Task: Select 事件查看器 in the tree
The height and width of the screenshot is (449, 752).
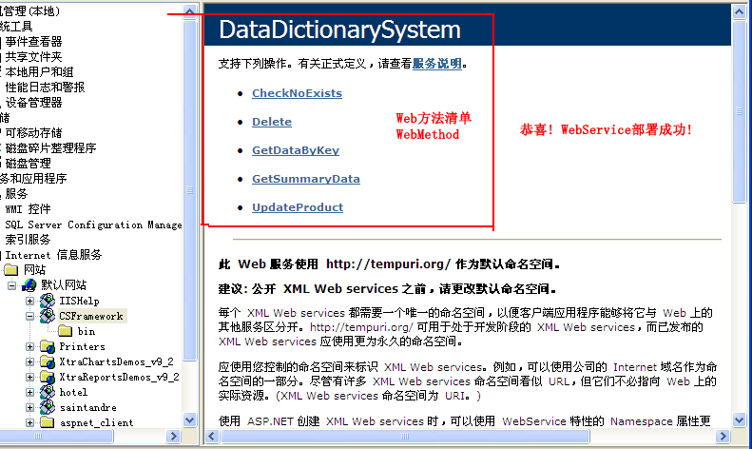Action: 33,41
